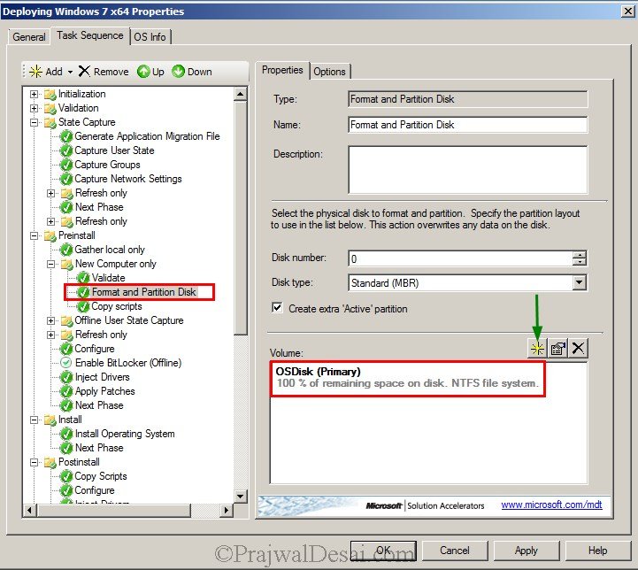Decrease Disk number with down spinner
This screenshot has height=570, width=638.
point(580,262)
